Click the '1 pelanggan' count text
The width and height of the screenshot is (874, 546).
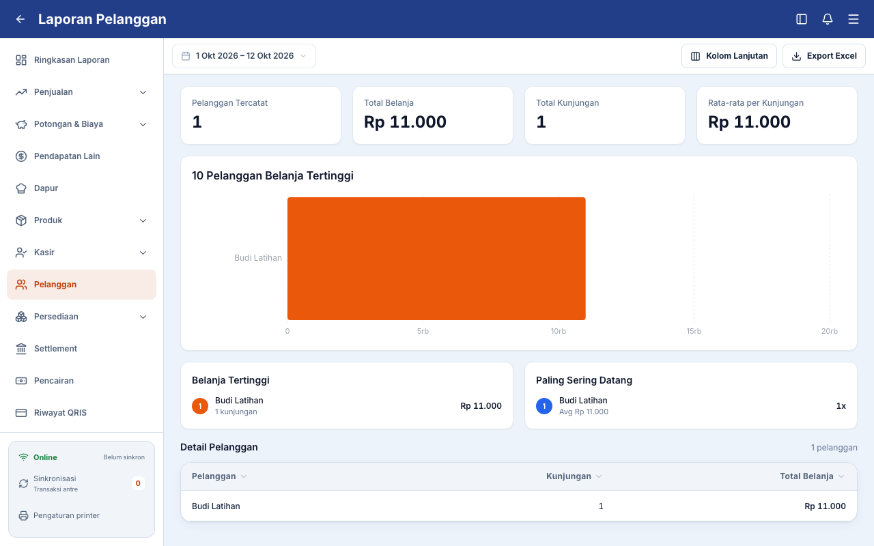point(834,448)
